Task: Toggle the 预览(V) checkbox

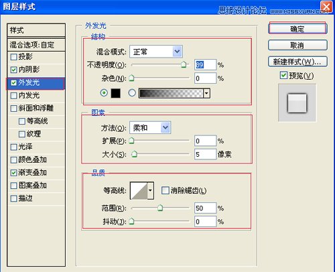Action: (x=283, y=75)
